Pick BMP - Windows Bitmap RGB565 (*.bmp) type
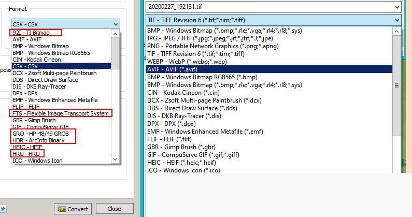Screen dimensions: 412x217 269,77
